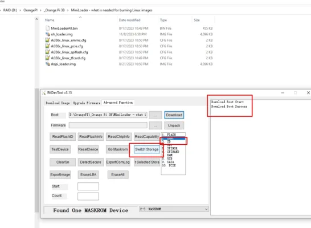Click the Start input field
The image size is (311, 228).
[88, 186]
